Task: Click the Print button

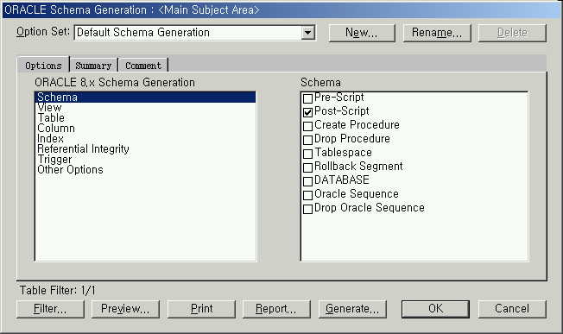Action: [201, 309]
